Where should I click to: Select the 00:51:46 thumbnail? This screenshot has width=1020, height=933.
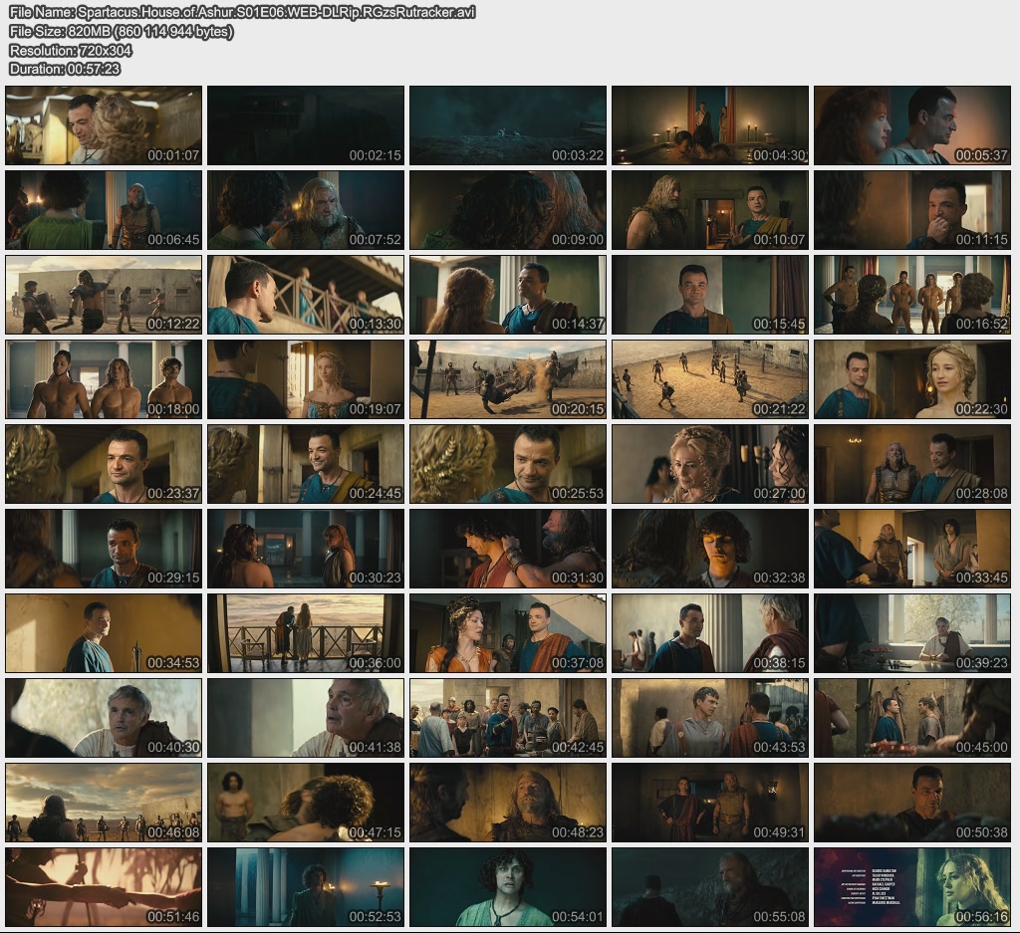pos(104,887)
